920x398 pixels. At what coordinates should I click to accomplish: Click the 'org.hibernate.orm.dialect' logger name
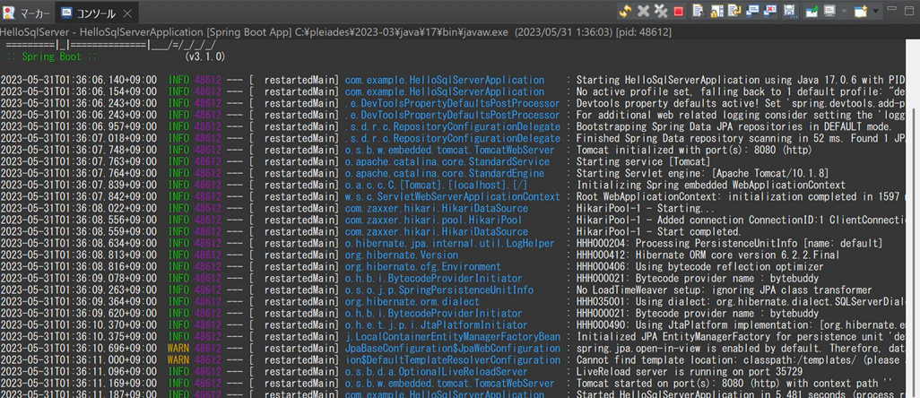point(412,301)
